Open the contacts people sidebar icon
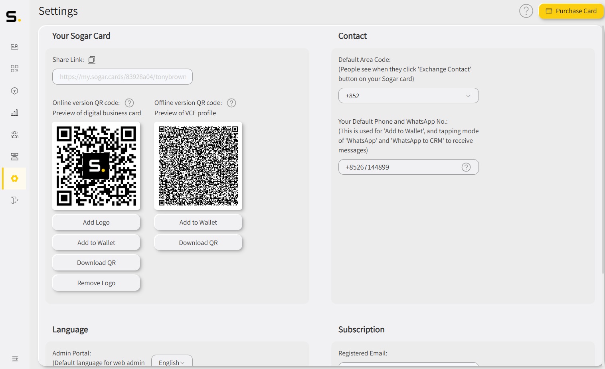This screenshot has width=605, height=369. (14, 134)
